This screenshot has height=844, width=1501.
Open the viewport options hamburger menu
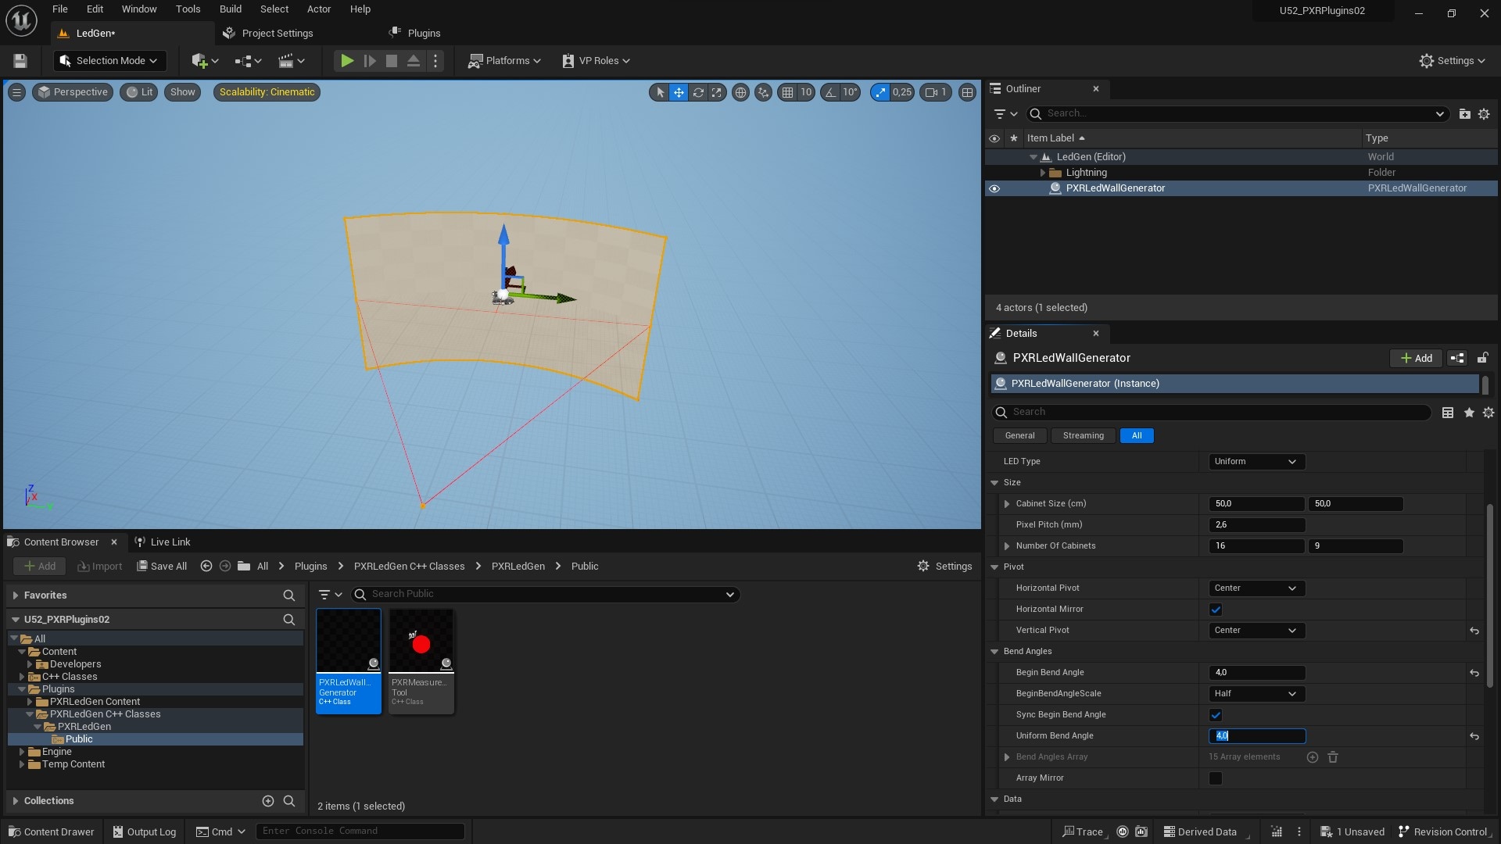click(16, 91)
